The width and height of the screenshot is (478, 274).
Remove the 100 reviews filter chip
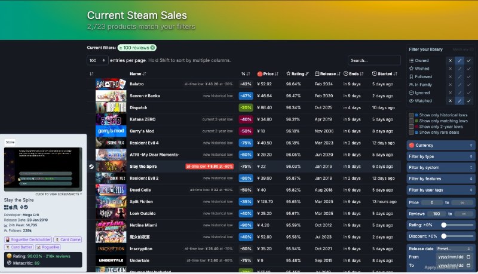tap(152, 48)
